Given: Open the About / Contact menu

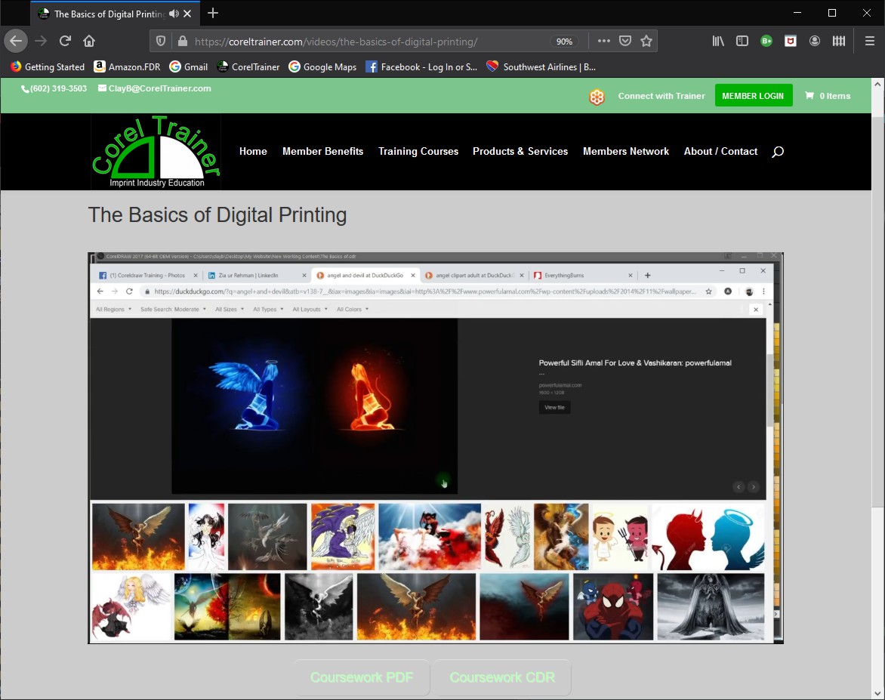Looking at the screenshot, I should pos(720,151).
